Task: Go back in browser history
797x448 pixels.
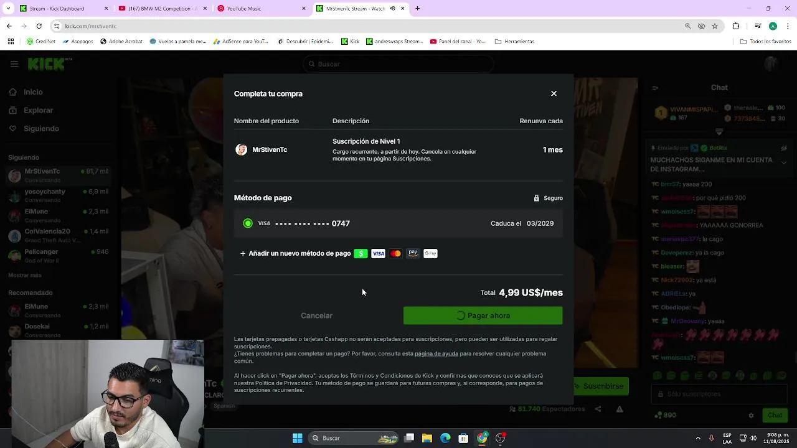Action: [x=9, y=26]
